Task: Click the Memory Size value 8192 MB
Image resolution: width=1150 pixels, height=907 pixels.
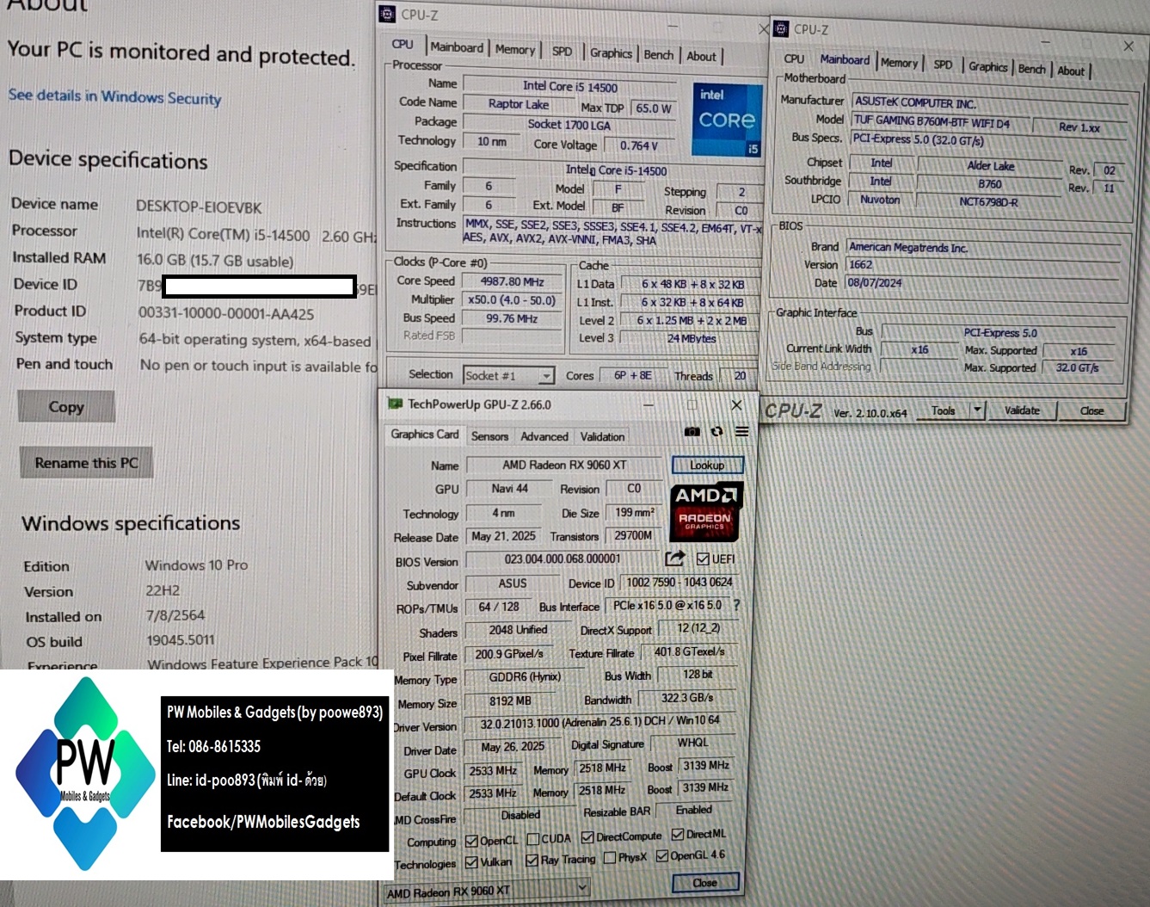Action: tap(510, 701)
